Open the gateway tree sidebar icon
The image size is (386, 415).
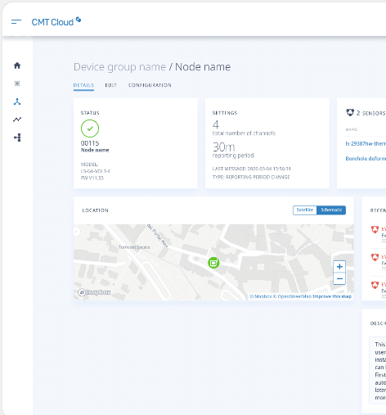coord(17,138)
